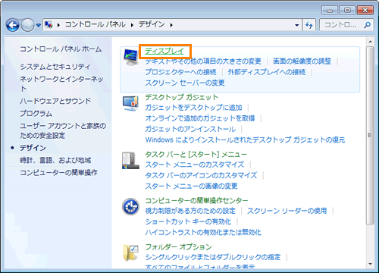This screenshot has height=273, width=379.
Task: Open システムとセキュリティ in sidebar
Action: click(55, 67)
